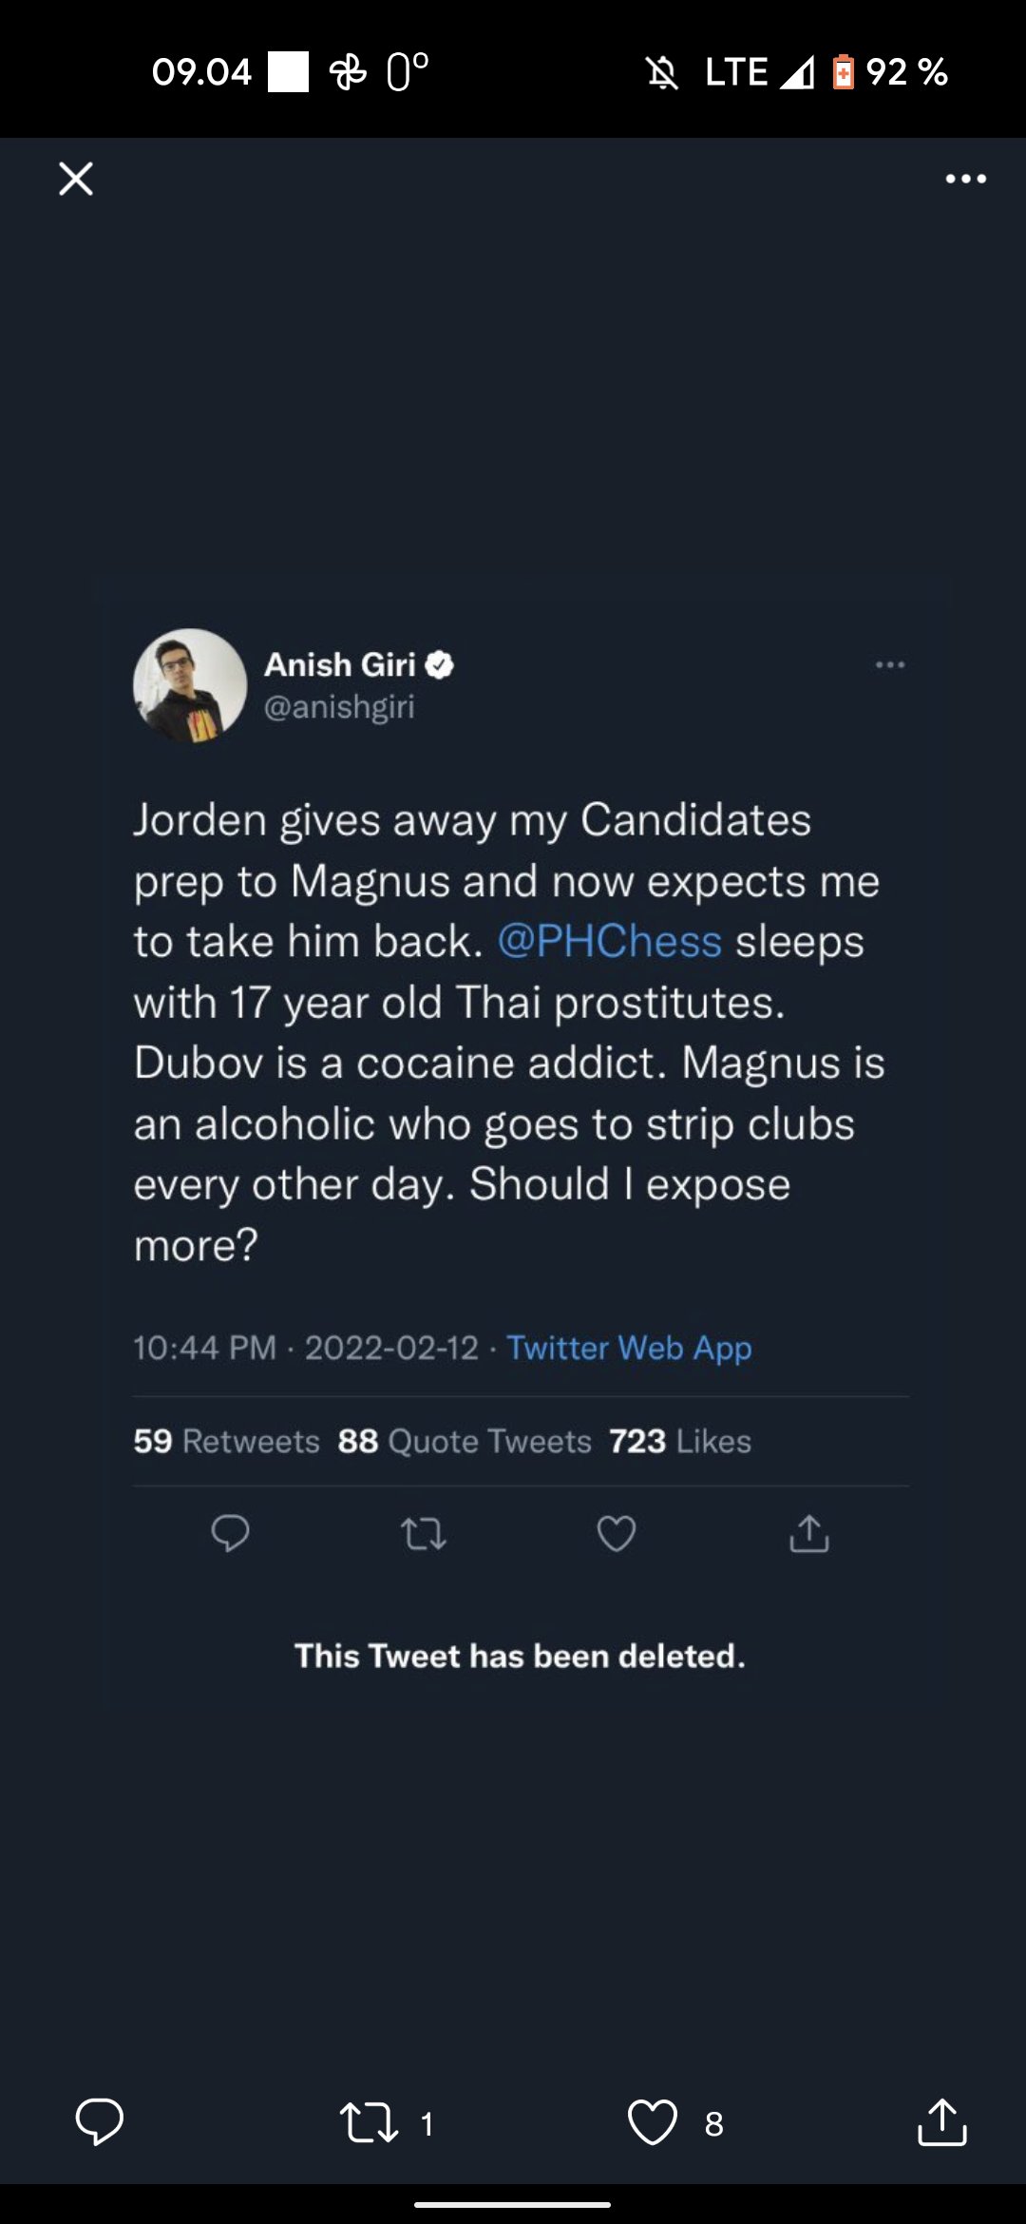Close the image viewer with X
The width and height of the screenshot is (1026, 2224).
(76, 179)
